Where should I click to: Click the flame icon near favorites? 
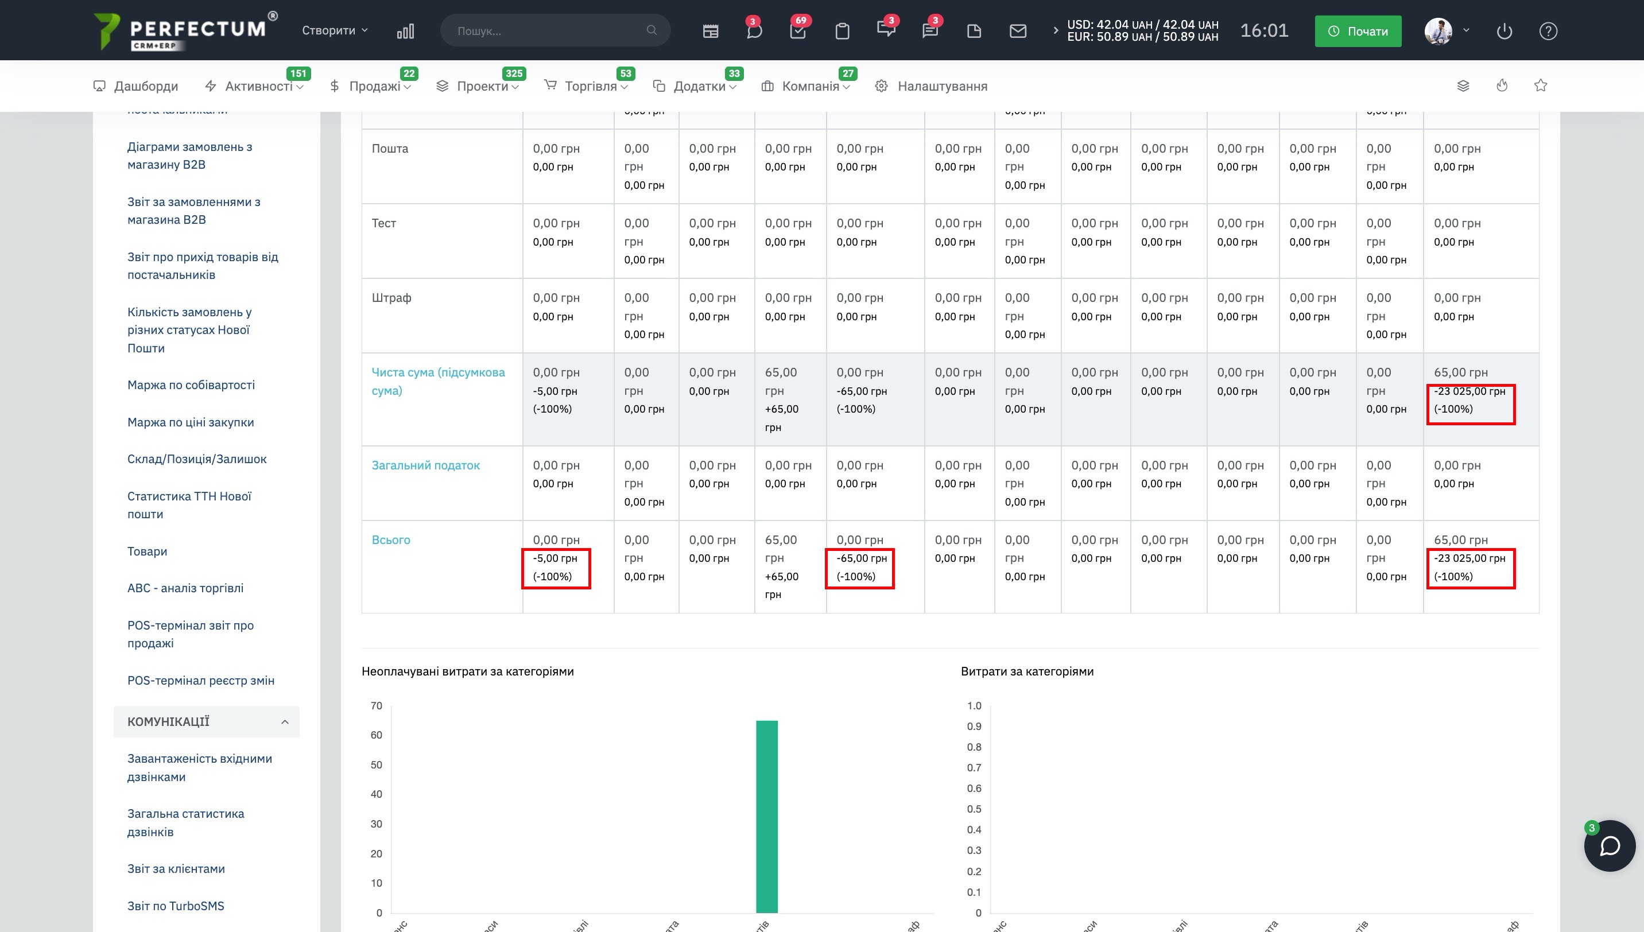[x=1502, y=85]
